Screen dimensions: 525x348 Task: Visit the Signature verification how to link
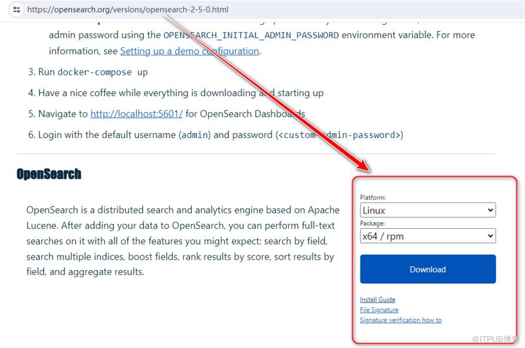coord(401,320)
